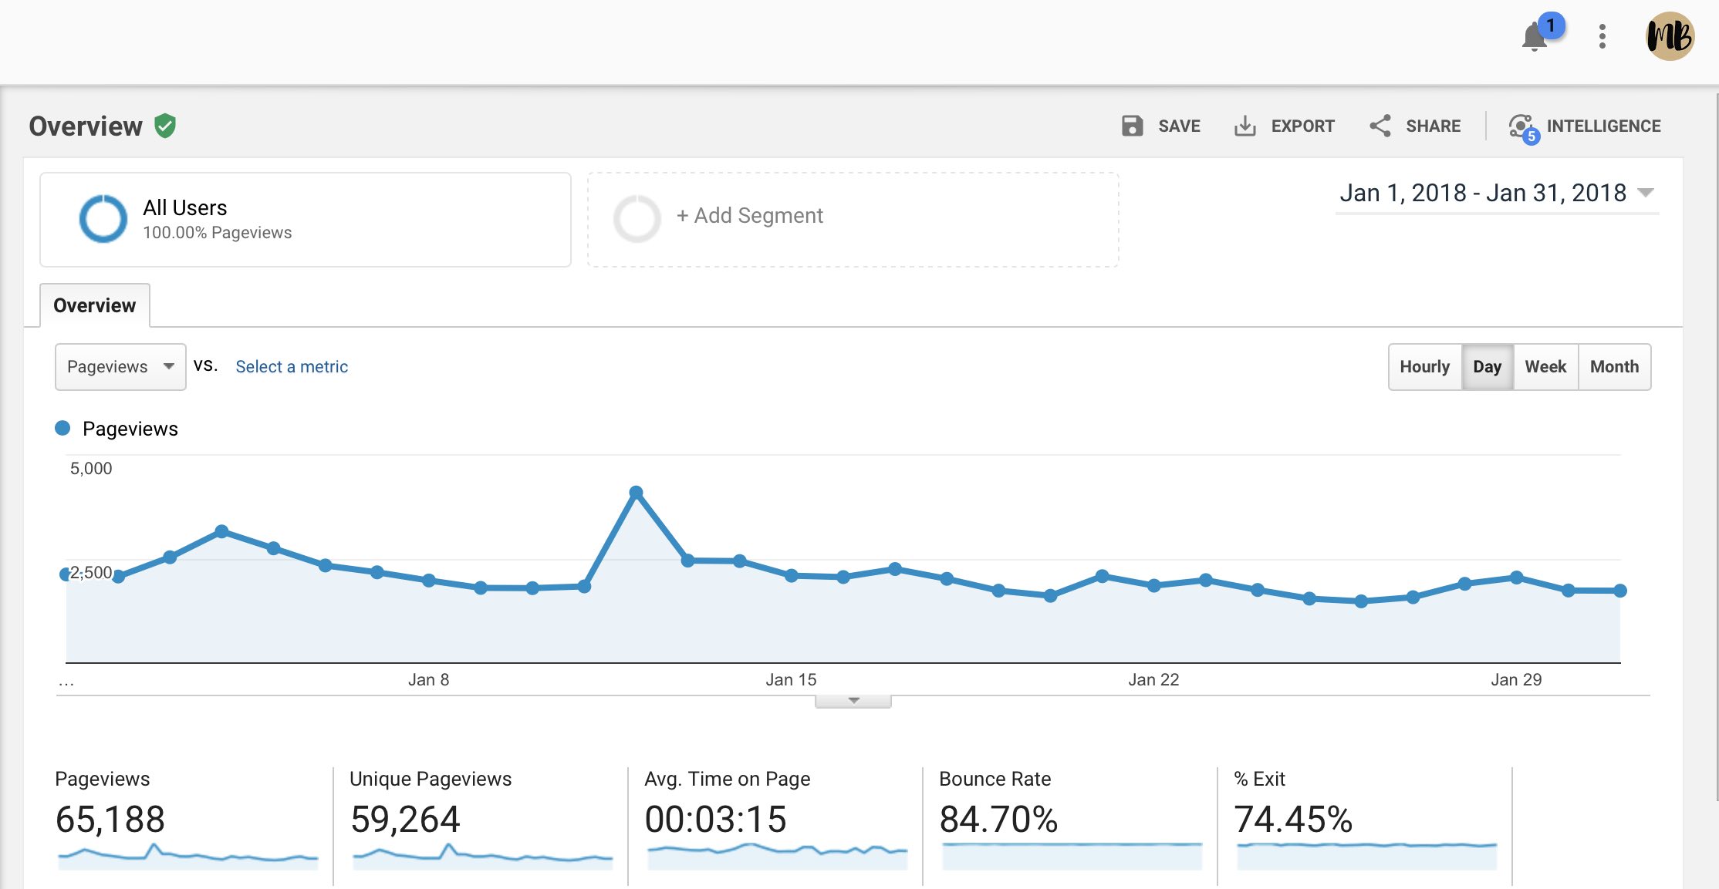
Task: Click the Export download icon
Action: [x=1245, y=126]
